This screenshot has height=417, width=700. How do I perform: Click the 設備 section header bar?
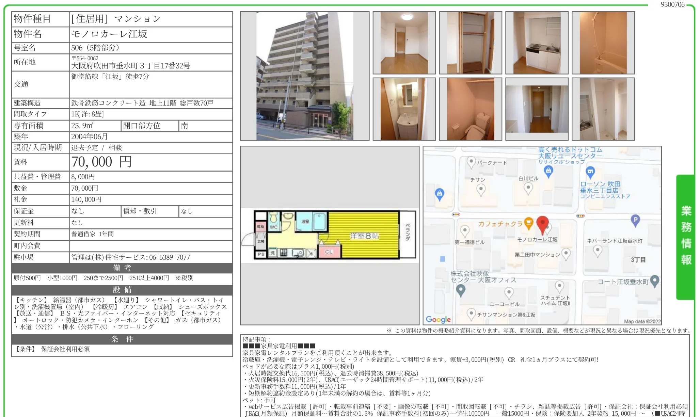pyautogui.click(x=122, y=290)
